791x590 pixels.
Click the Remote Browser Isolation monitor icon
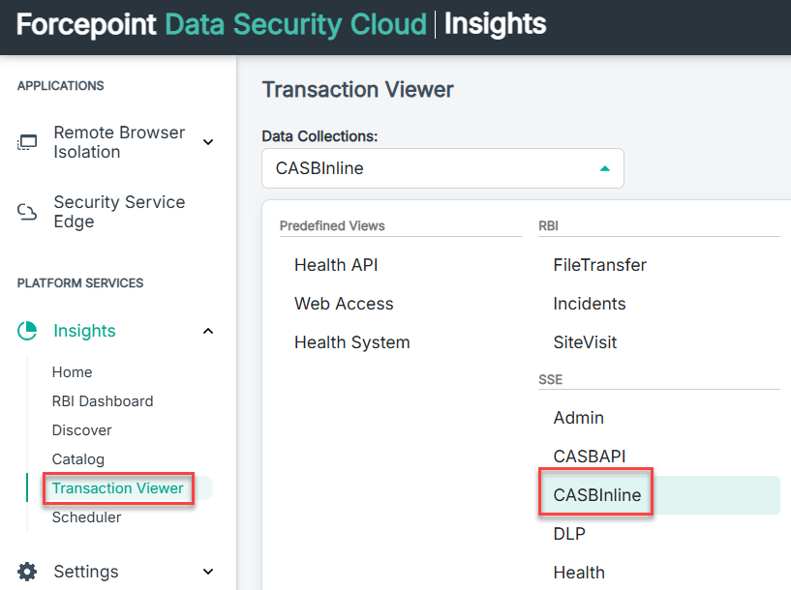click(27, 142)
